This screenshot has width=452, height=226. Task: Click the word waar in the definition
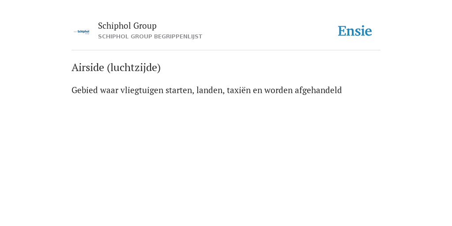click(x=109, y=90)
